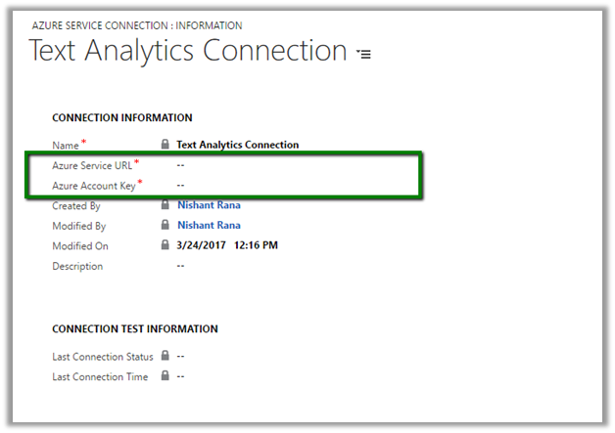The height and width of the screenshot is (433, 615).
Task: Click the Modified On time 12:16 PM
Action: pos(257,245)
